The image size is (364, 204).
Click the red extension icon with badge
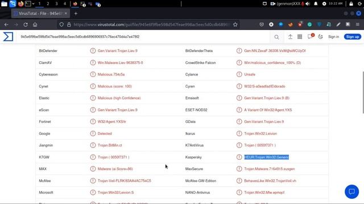click(x=300, y=24)
